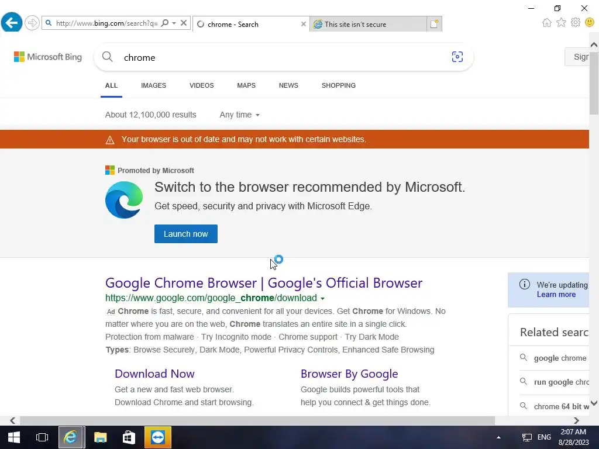Viewport: 599px width, 449px height.
Task: Open the address bar autocomplete dropdown arrow
Action: (174, 23)
